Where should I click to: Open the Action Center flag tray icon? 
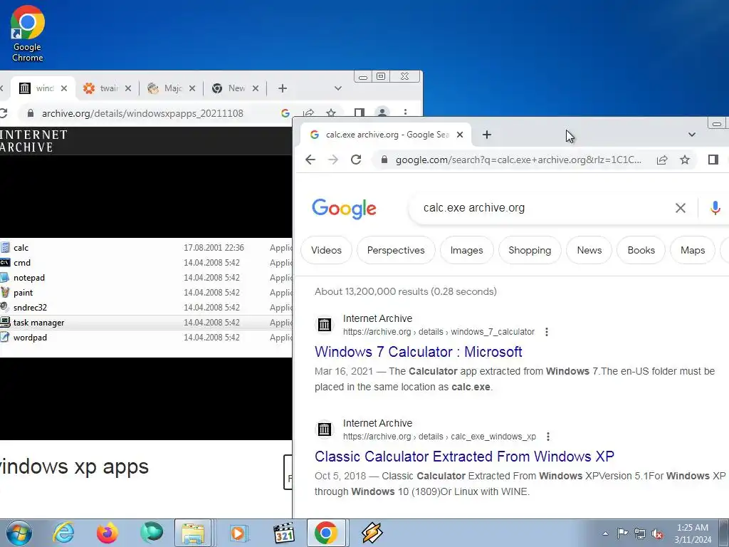tap(622, 533)
